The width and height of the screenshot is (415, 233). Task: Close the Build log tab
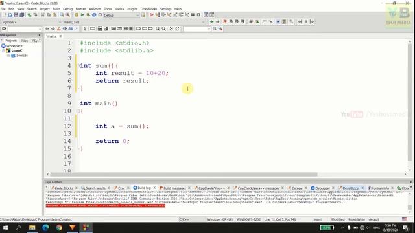(154, 188)
